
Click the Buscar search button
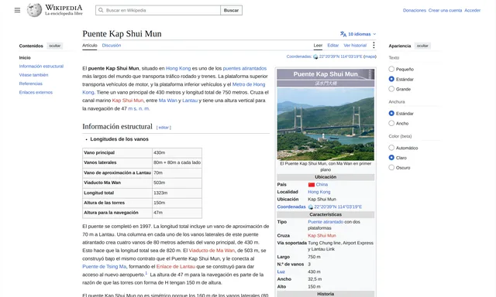tap(231, 10)
